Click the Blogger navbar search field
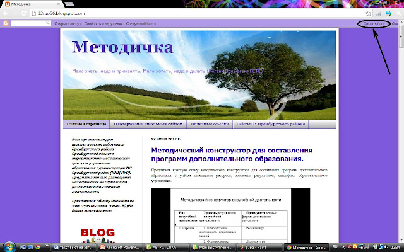Screen dimensions: 404x252 pyautogui.click(x=30, y=23)
